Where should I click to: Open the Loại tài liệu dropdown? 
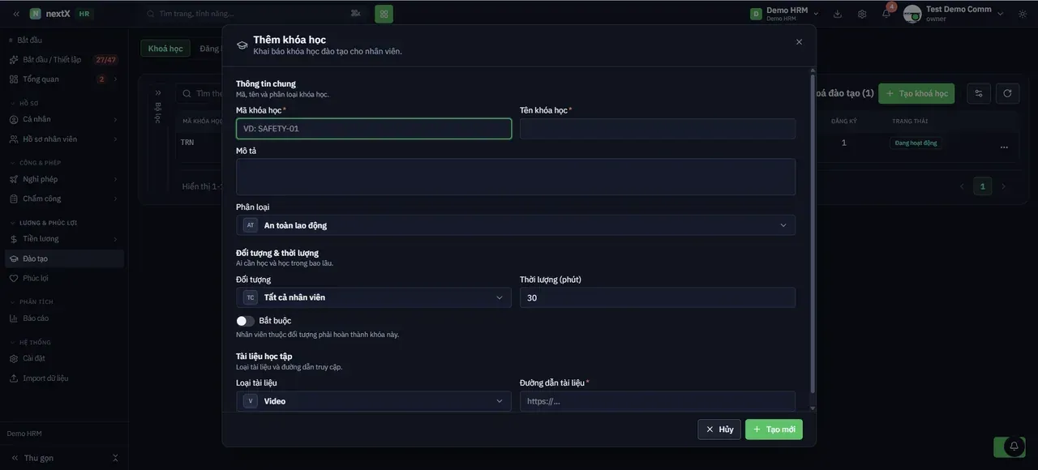click(x=374, y=401)
